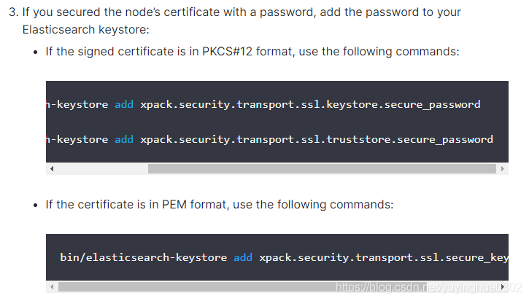Click xpack.security.transport.ssl.secure_key text in PEM block

384,257
